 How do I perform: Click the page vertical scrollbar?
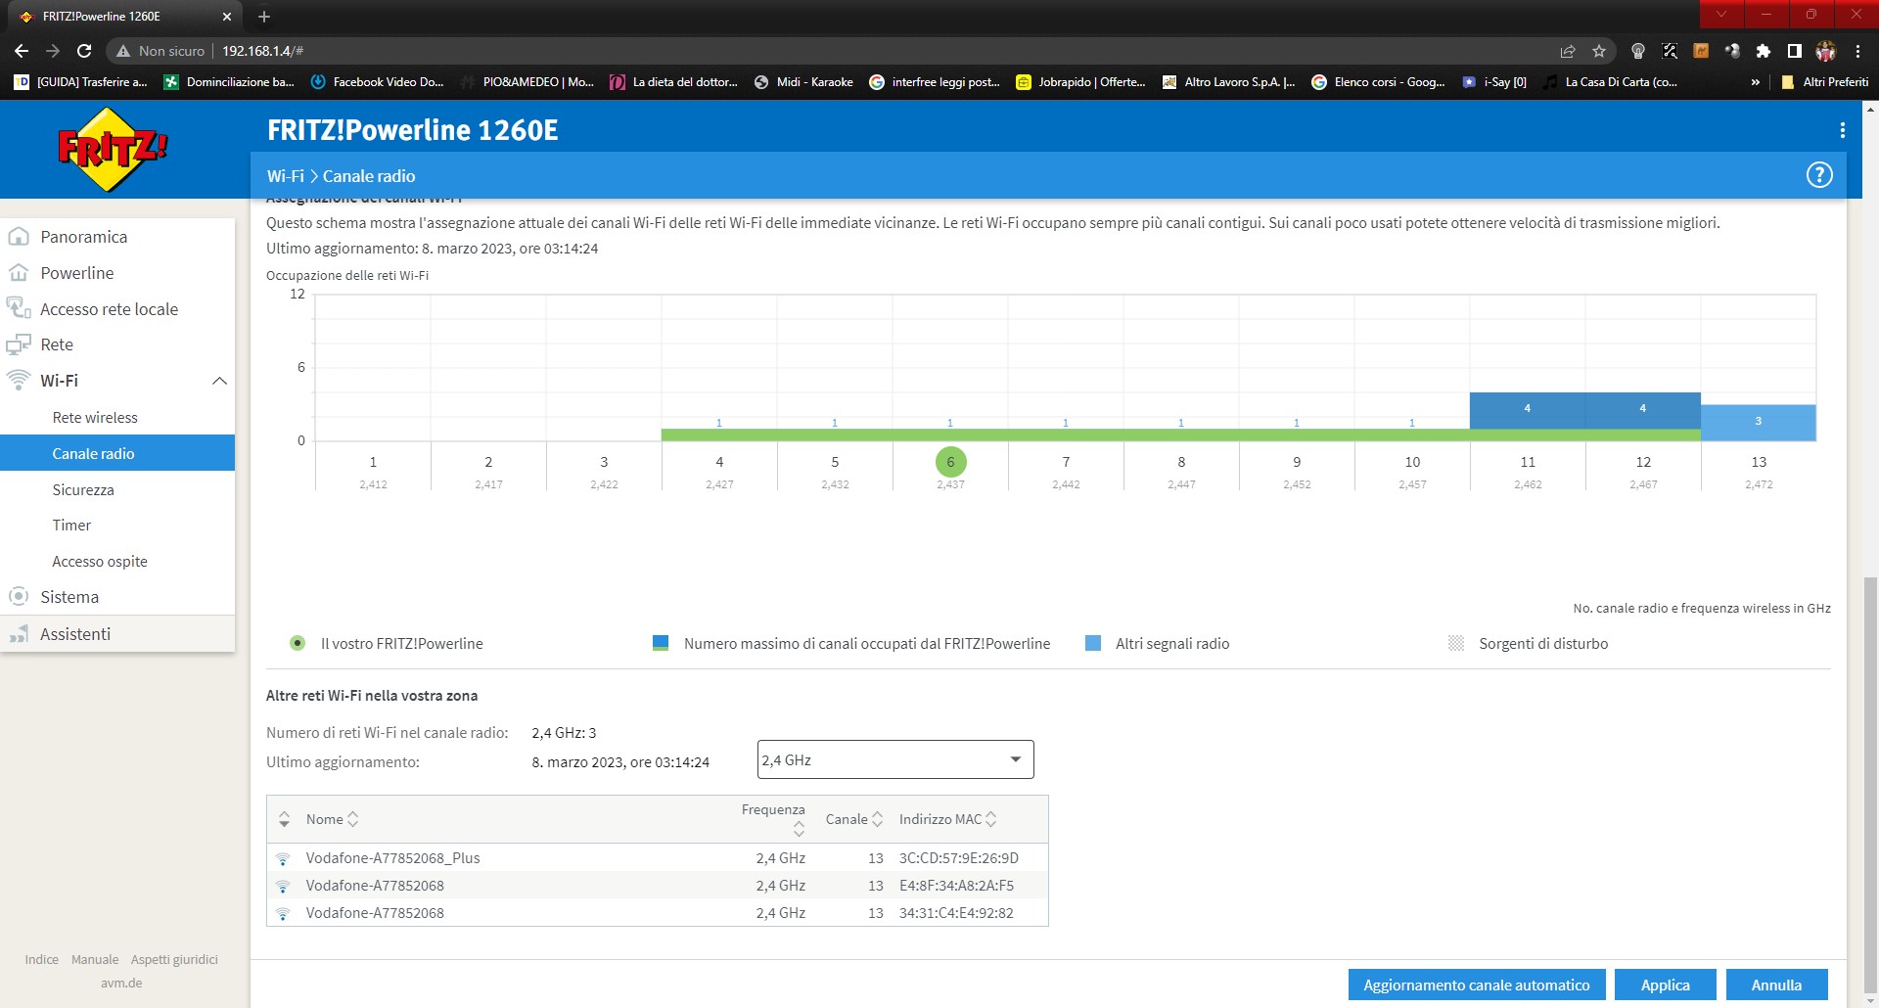tap(1870, 785)
